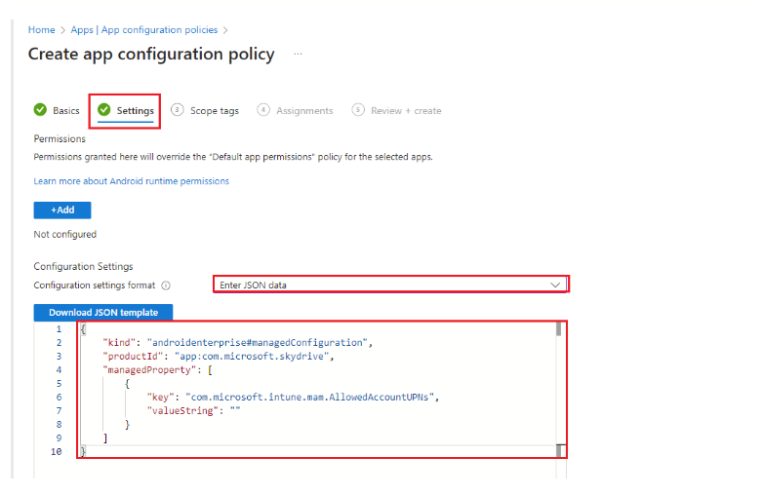The height and width of the screenshot is (495, 763).
Task: Navigate to Home breadcrumb link
Action: (x=41, y=30)
